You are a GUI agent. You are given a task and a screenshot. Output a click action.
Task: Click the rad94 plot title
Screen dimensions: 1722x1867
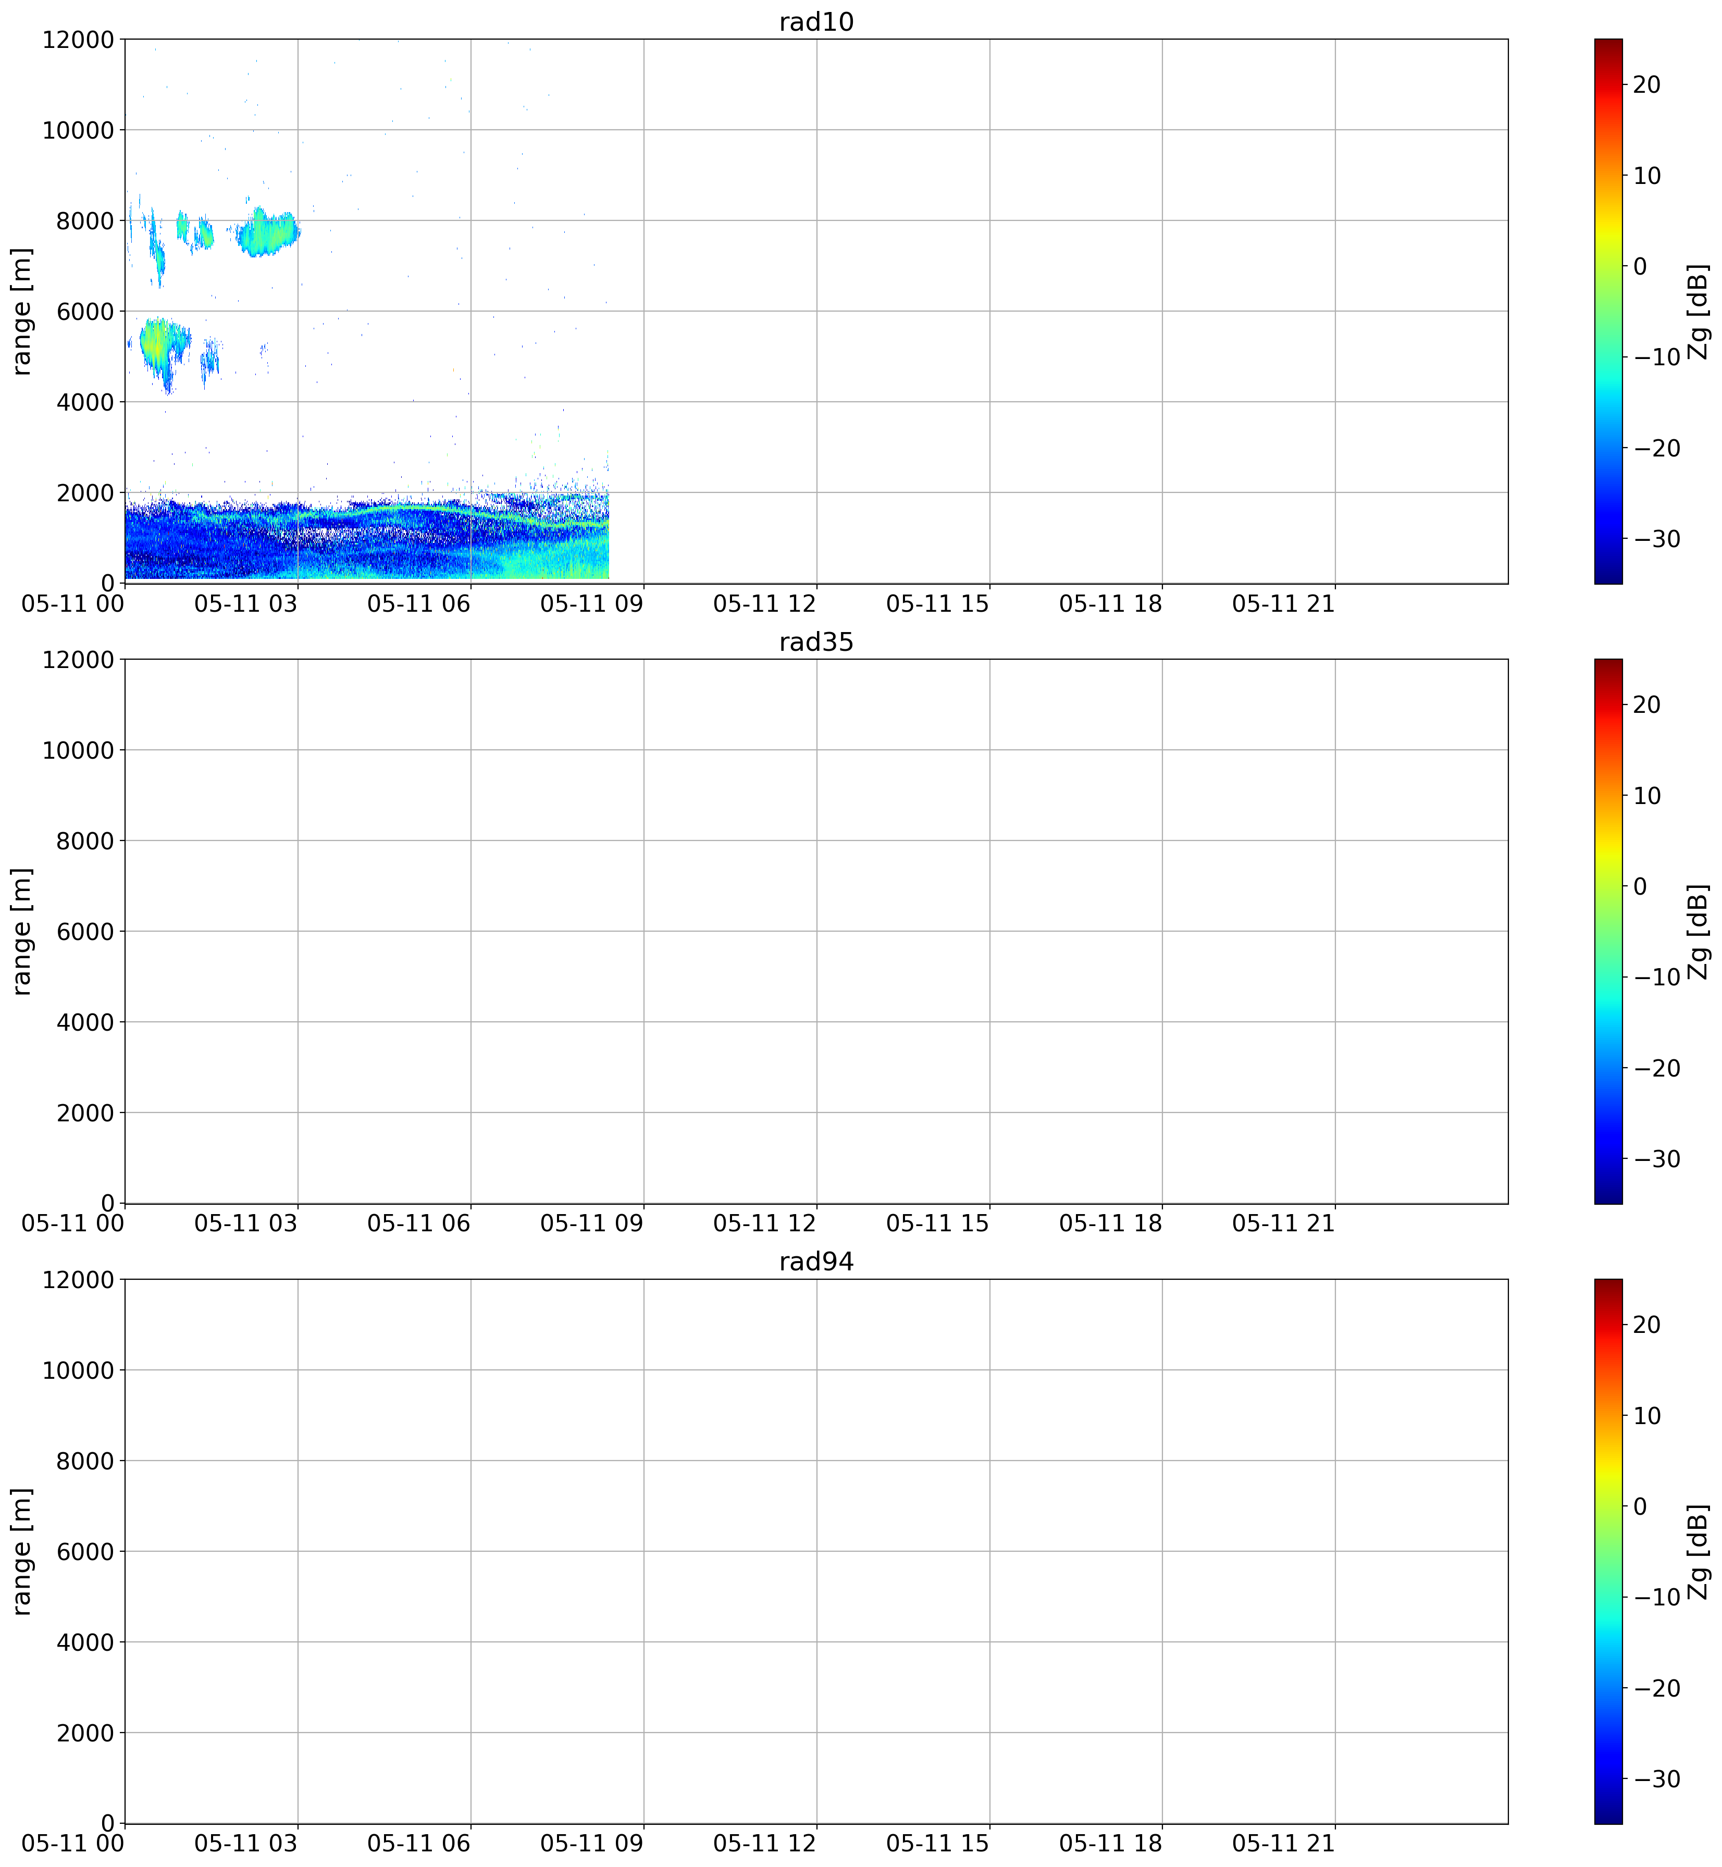pos(816,1262)
